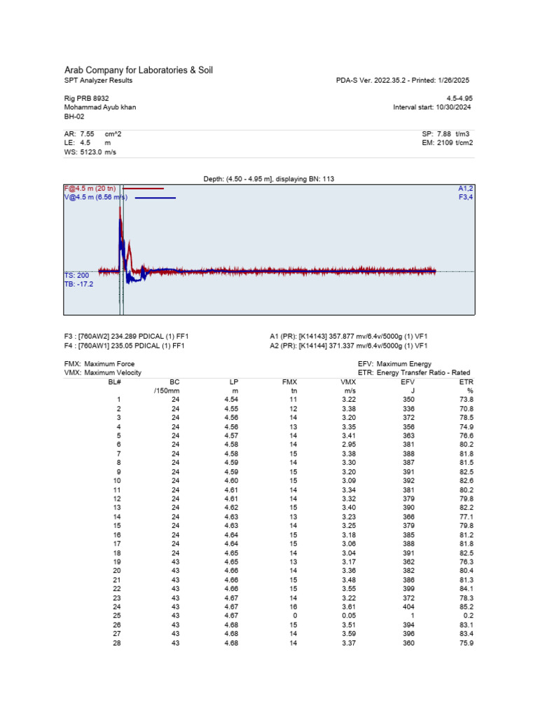Select the borehole label "BH-02"

[74, 117]
